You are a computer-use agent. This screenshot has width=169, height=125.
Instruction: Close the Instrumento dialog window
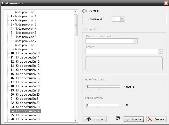point(166,3)
